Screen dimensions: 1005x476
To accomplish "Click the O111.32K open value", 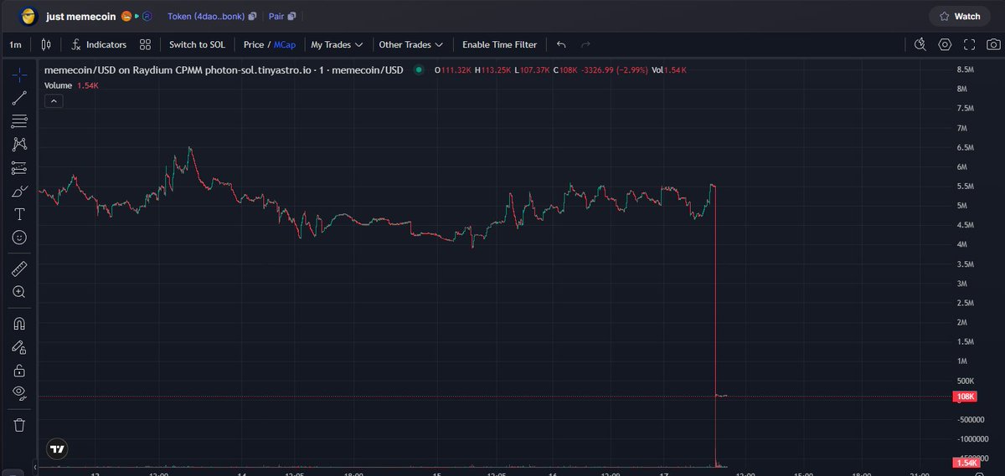I will 452,70.
